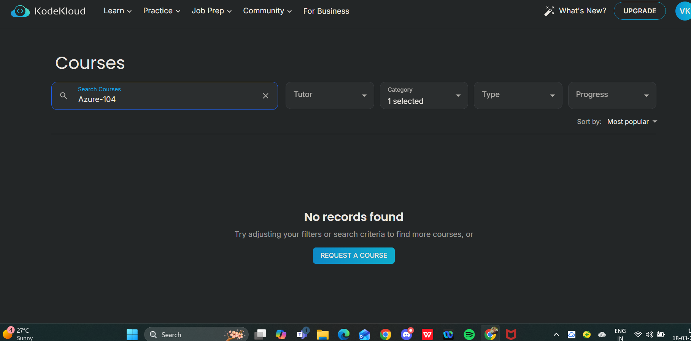The width and height of the screenshot is (691, 341).
Task: Switch the ENG IN input language
Action: (620, 335)
